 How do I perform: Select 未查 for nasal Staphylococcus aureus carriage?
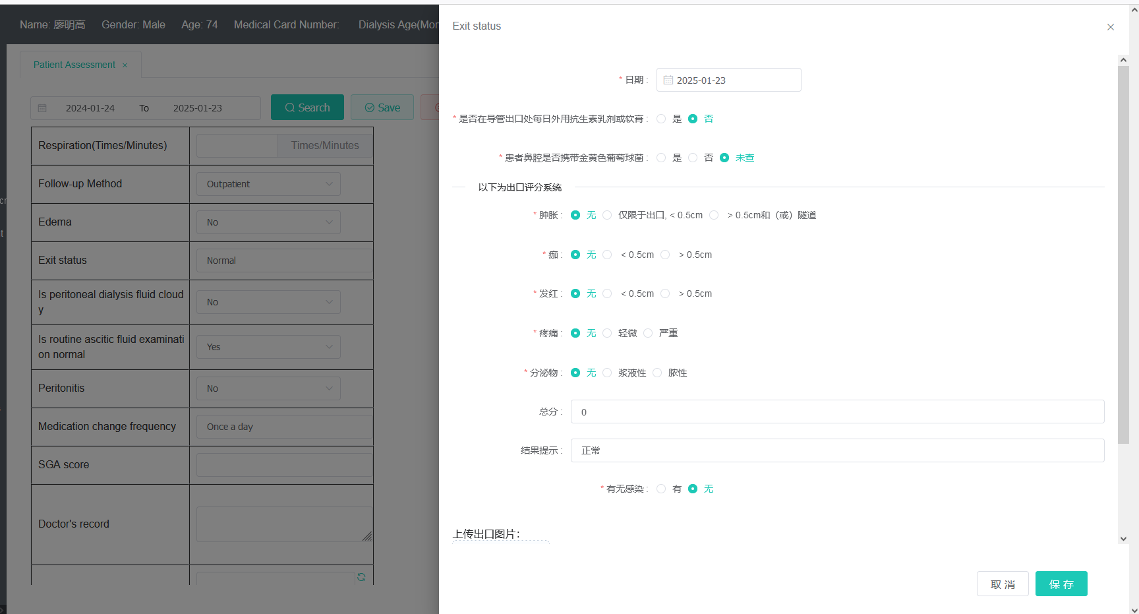tap(724, 158)
